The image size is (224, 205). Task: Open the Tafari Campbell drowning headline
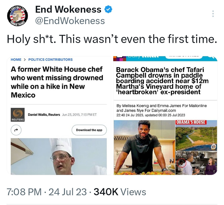[x=162, y=81]
